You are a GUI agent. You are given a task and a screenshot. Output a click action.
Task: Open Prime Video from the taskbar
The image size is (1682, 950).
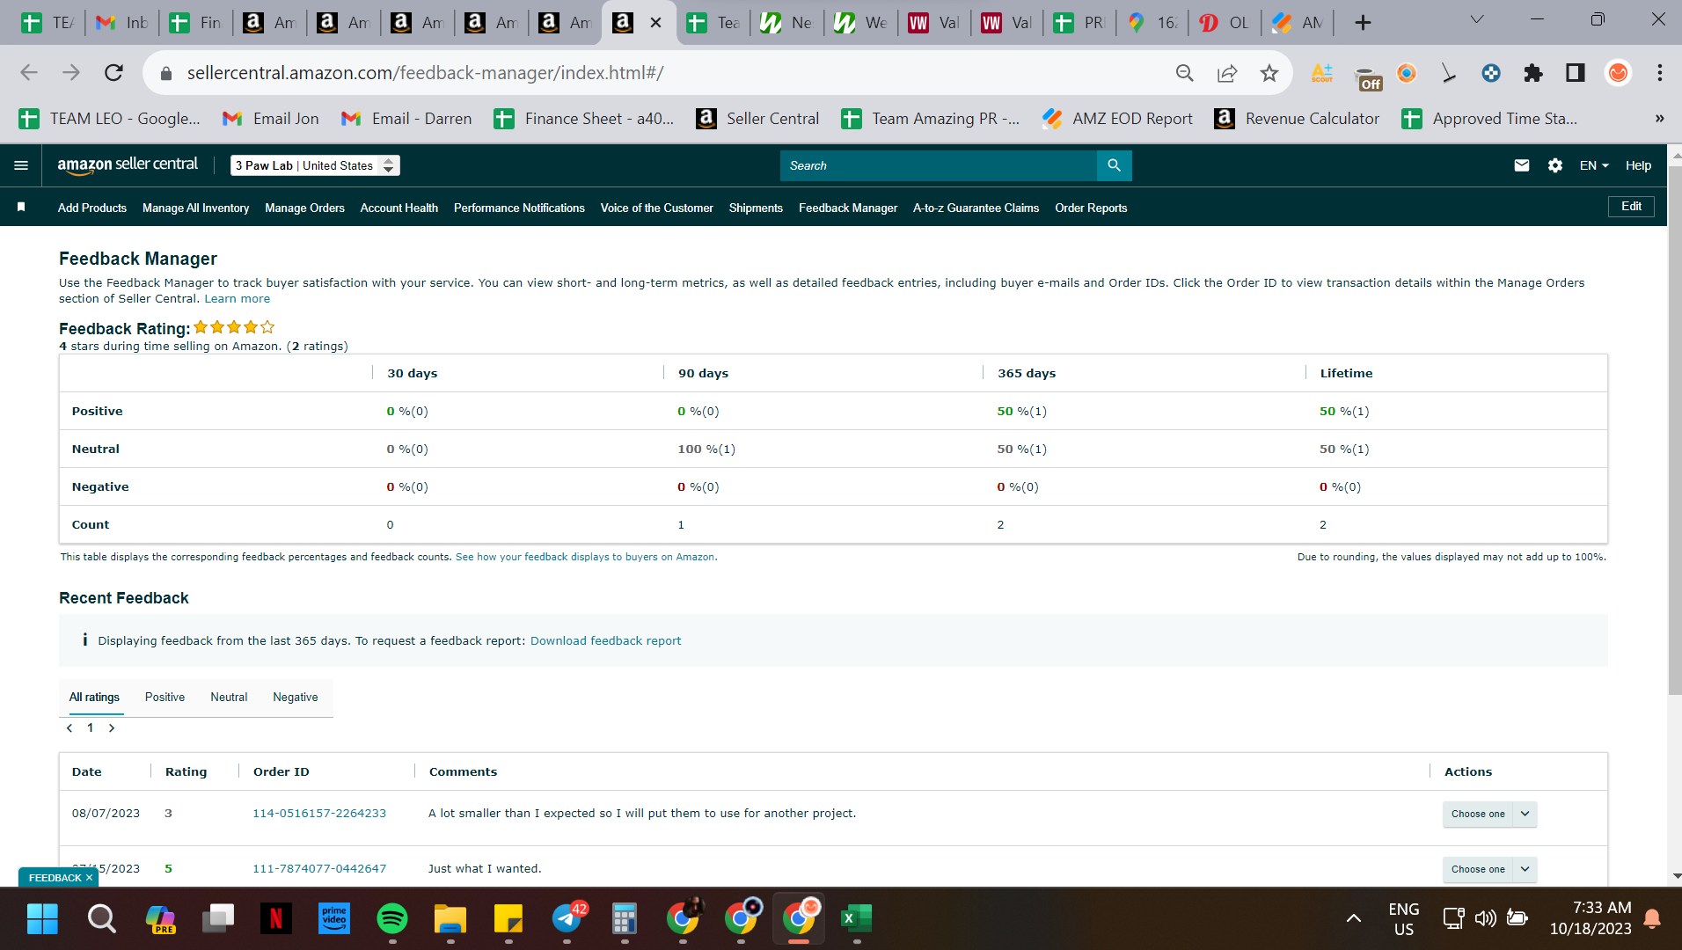point(334,919)
